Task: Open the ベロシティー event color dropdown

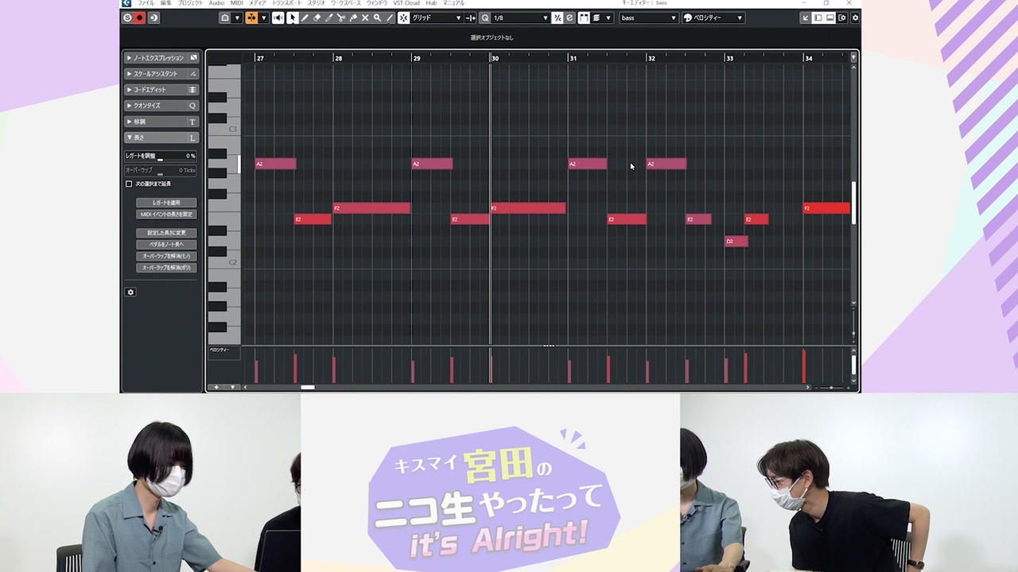Action: (x=713, y=17)
